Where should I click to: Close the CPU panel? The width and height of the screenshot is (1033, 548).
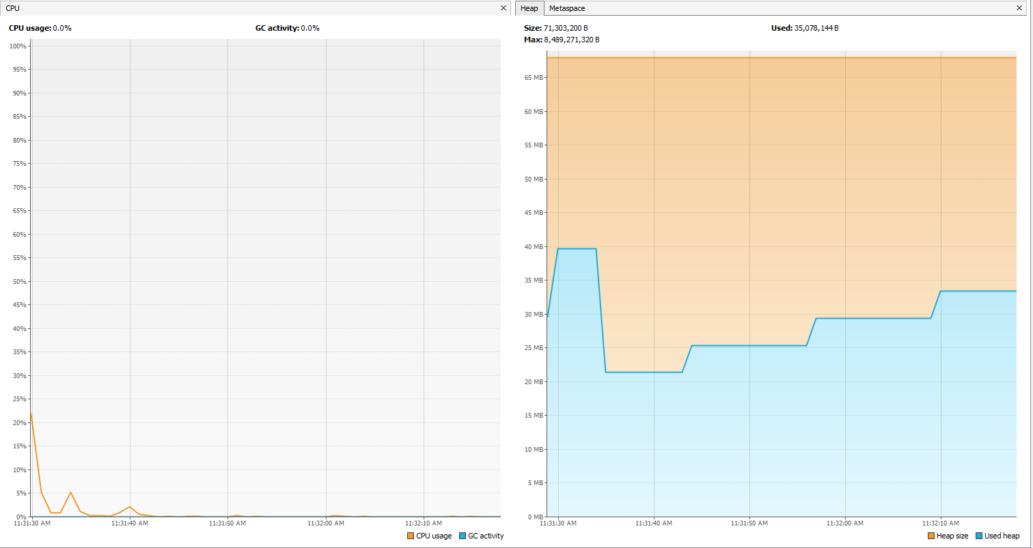point(504,8)
